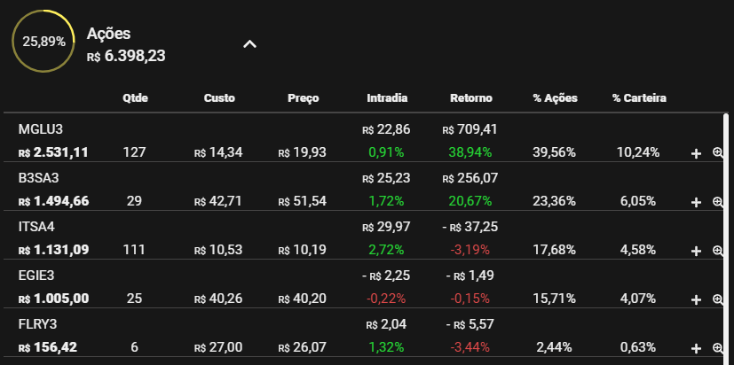Screen dimensions: 734x365
Task: Click the magnifier icon for EGIE3
Action: pos(718,299)
